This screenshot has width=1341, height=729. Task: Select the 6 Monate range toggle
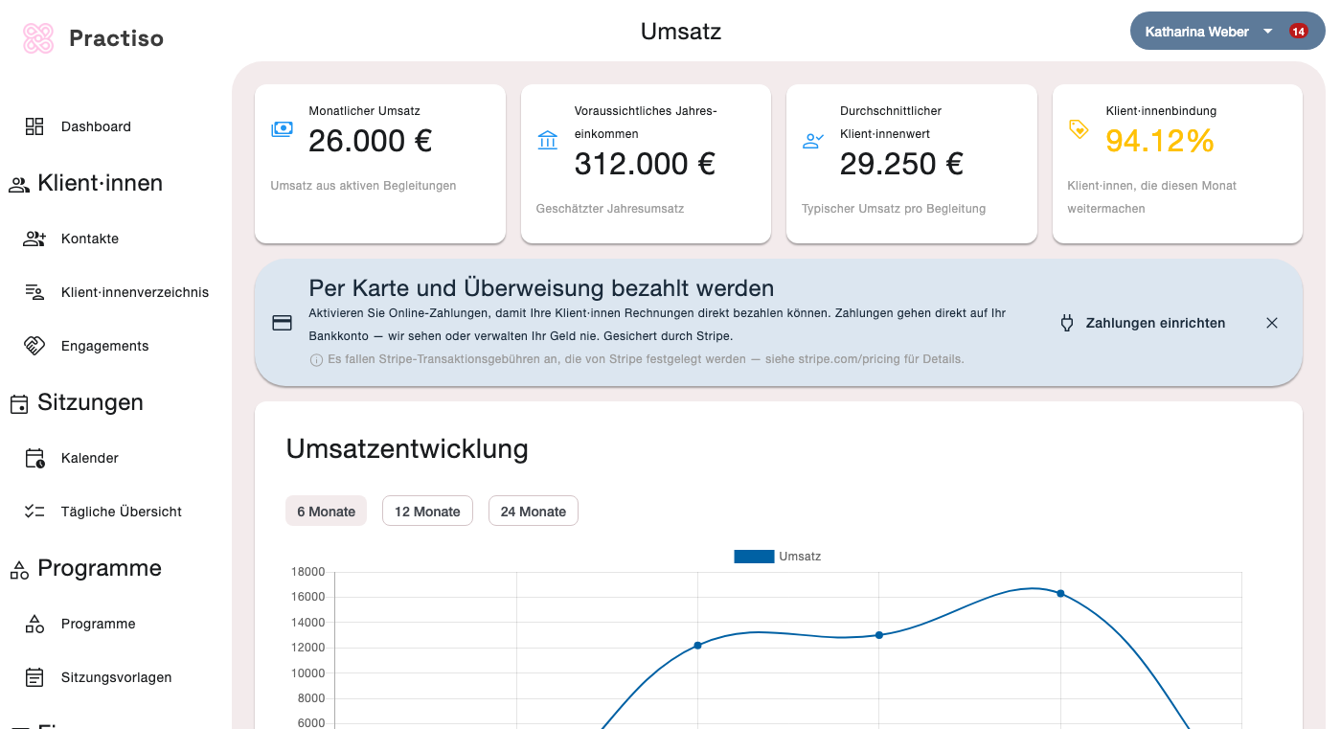326,512
